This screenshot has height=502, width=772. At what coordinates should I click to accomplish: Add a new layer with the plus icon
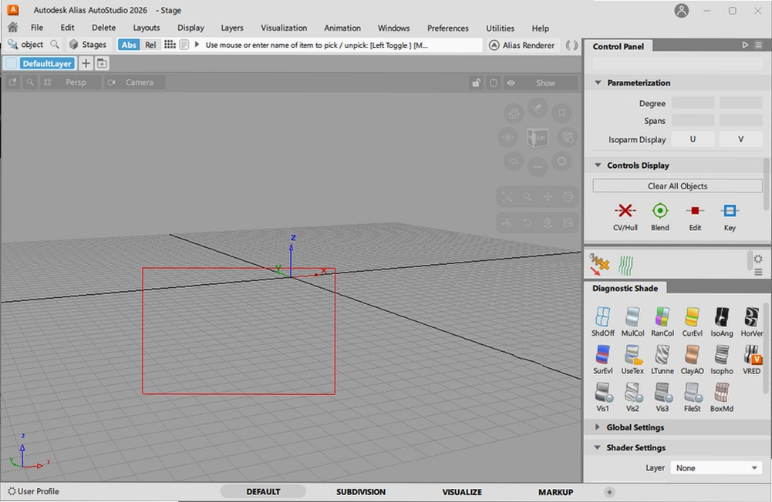pyautogui.click(x=86, y=63)
